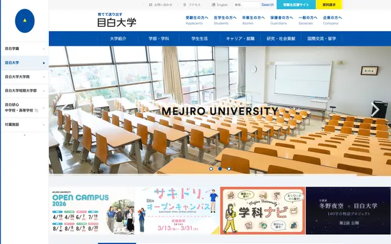Collapse sidebar with small arrow below 付属施設
The image size is (391, 244).
[x=24, y=135]
